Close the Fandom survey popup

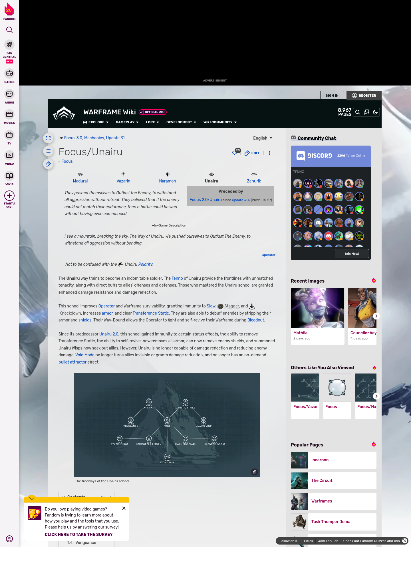[124, 508]
